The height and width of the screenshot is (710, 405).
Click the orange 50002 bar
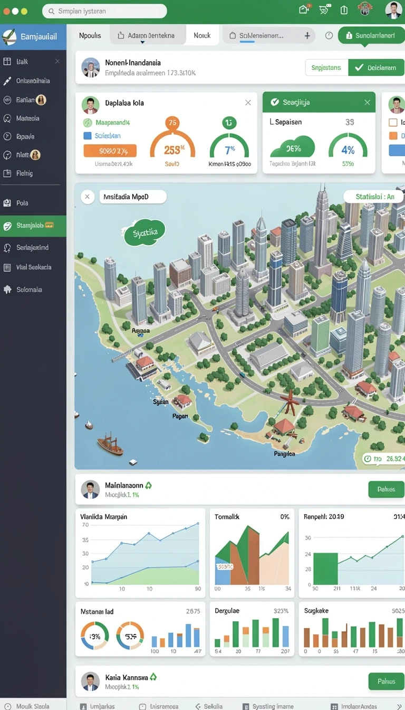click(110, 151)
